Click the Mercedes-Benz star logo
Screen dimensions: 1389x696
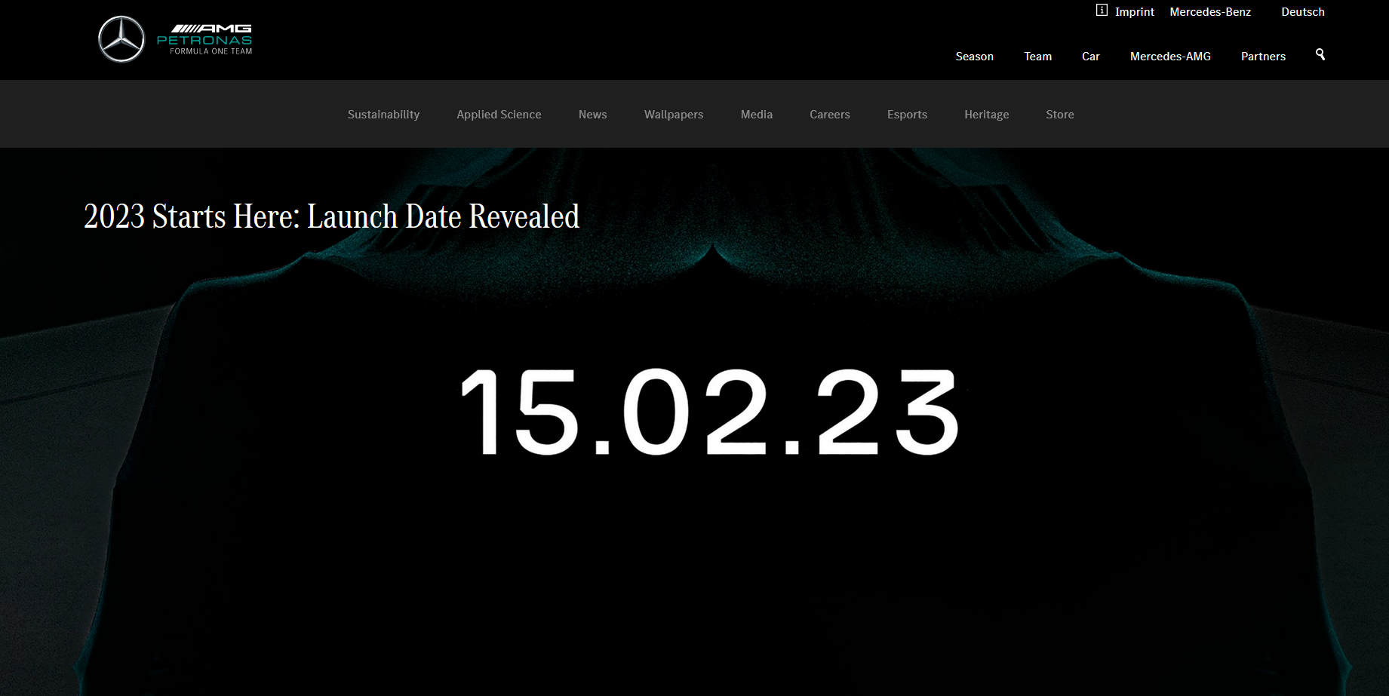click(x=121, y=39)
